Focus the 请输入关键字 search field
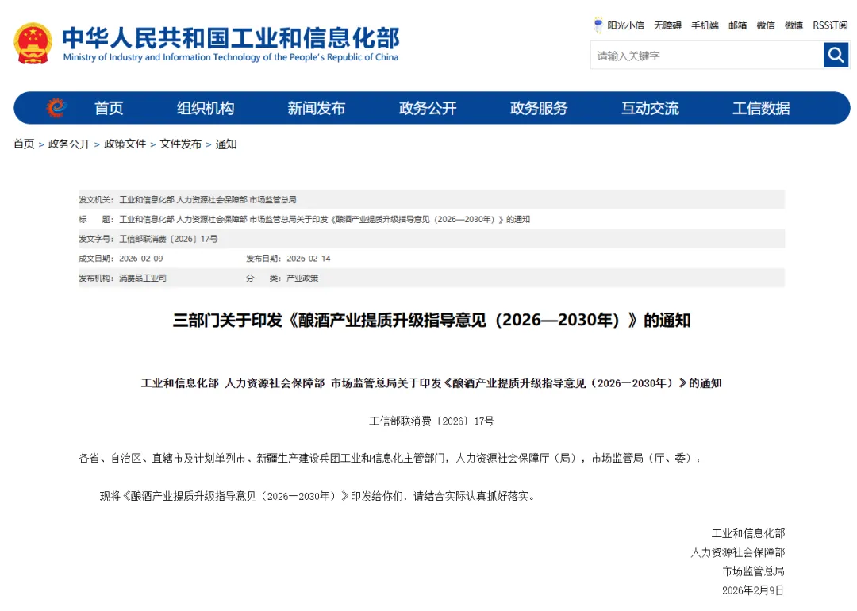 coord(707,56)
